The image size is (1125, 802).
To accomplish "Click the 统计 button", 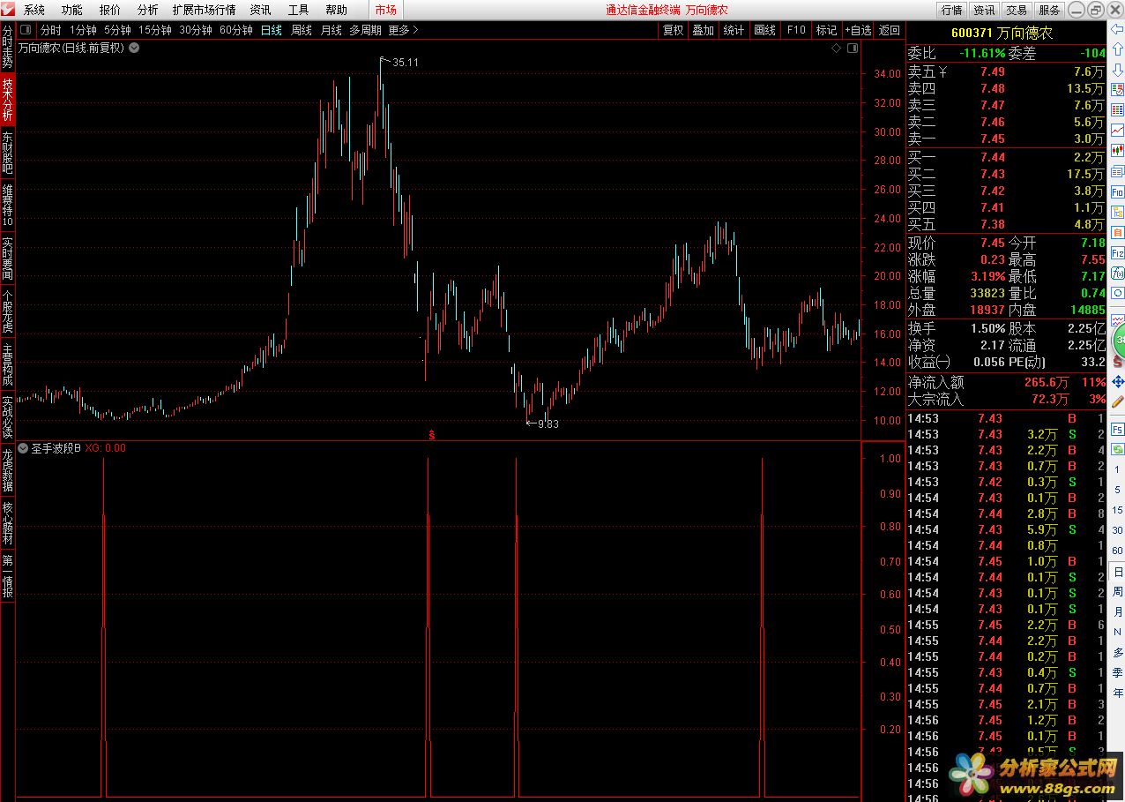I will (x=734, y=30).
